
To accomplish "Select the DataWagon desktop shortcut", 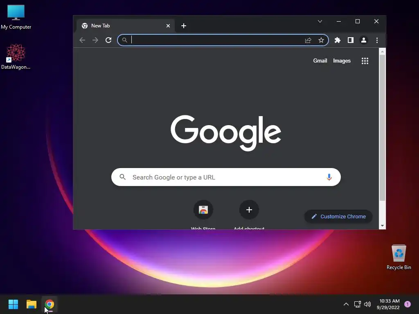I will point(16,57).
